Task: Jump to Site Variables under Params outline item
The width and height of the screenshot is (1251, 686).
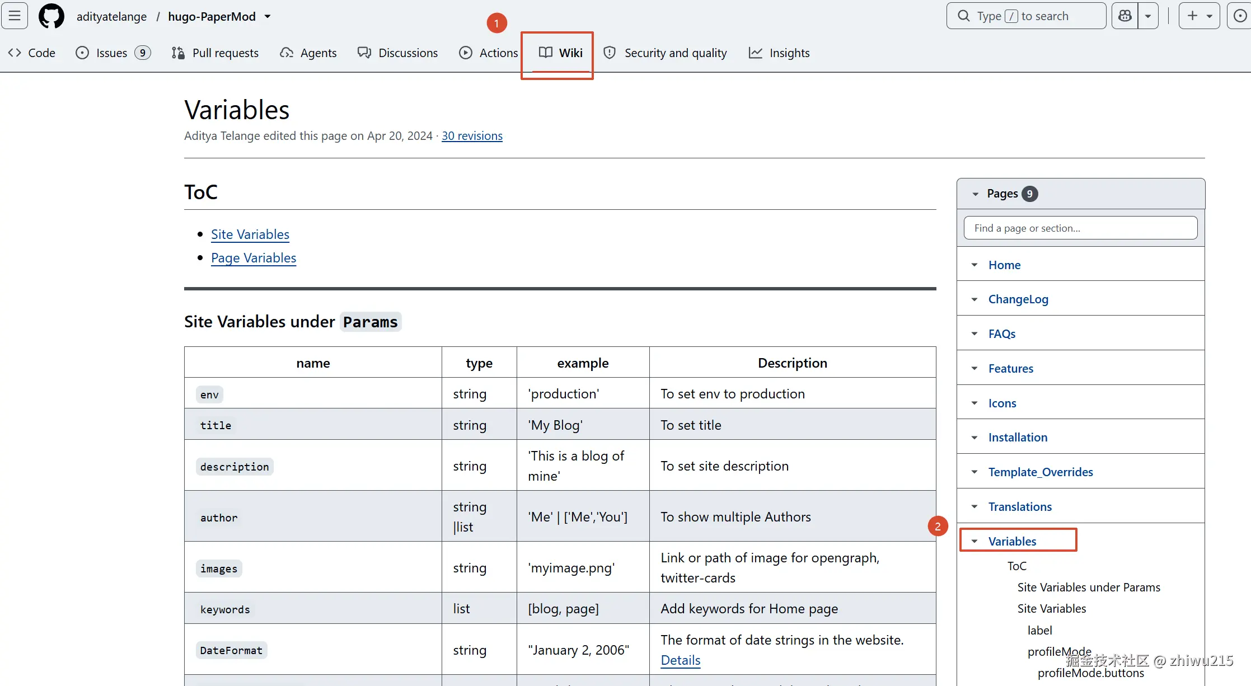Action: (1089, 588)
